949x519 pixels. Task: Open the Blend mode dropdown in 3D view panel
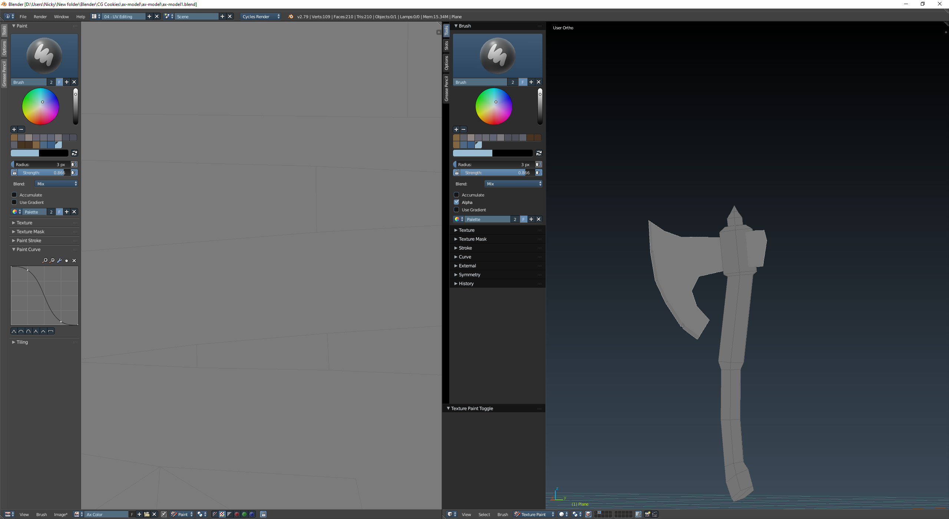point(514,184)
